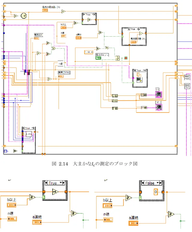Click the 電流戻す量 (A) DBL terminal

[133, 42]
